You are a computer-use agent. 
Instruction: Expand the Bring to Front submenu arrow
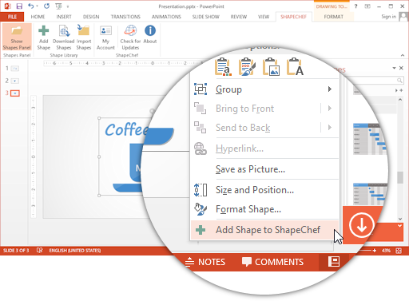pos(330,108)
